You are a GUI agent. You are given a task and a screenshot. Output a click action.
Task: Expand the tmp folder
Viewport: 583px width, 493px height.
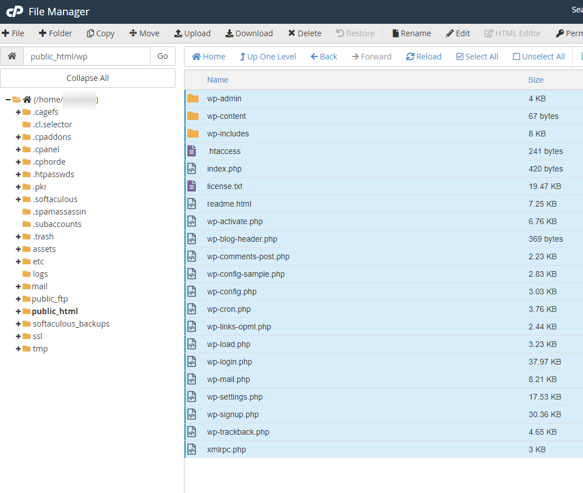(x=18, y=349)
